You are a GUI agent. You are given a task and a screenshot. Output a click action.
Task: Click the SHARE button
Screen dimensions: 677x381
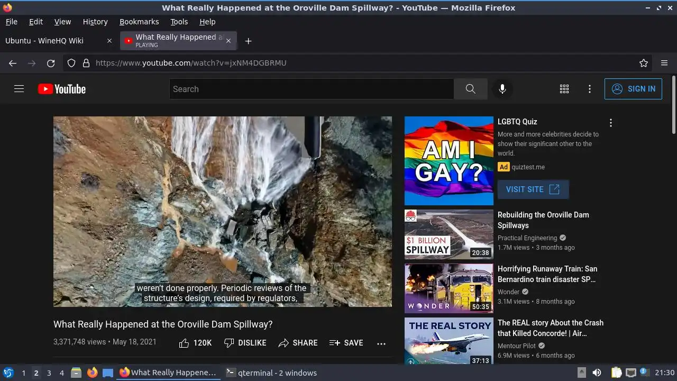pyautogui.click(x=298, y=343)
